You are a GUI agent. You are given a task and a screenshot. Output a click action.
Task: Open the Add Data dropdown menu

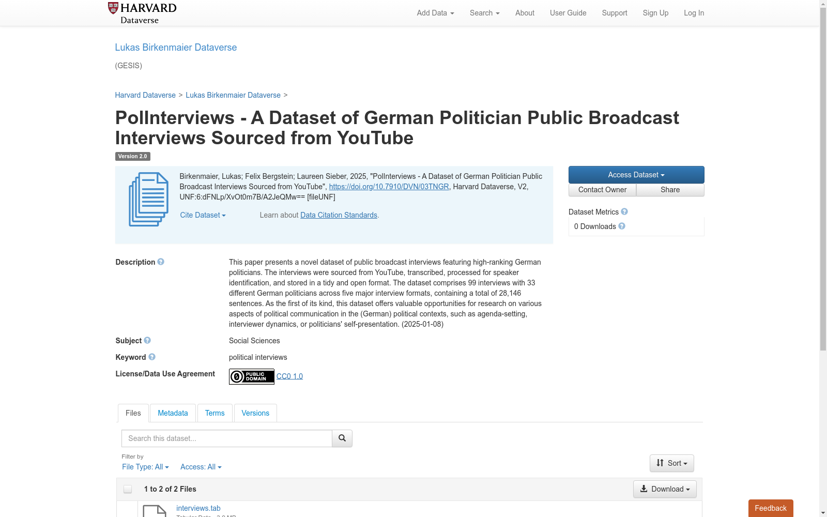point(436,13)
